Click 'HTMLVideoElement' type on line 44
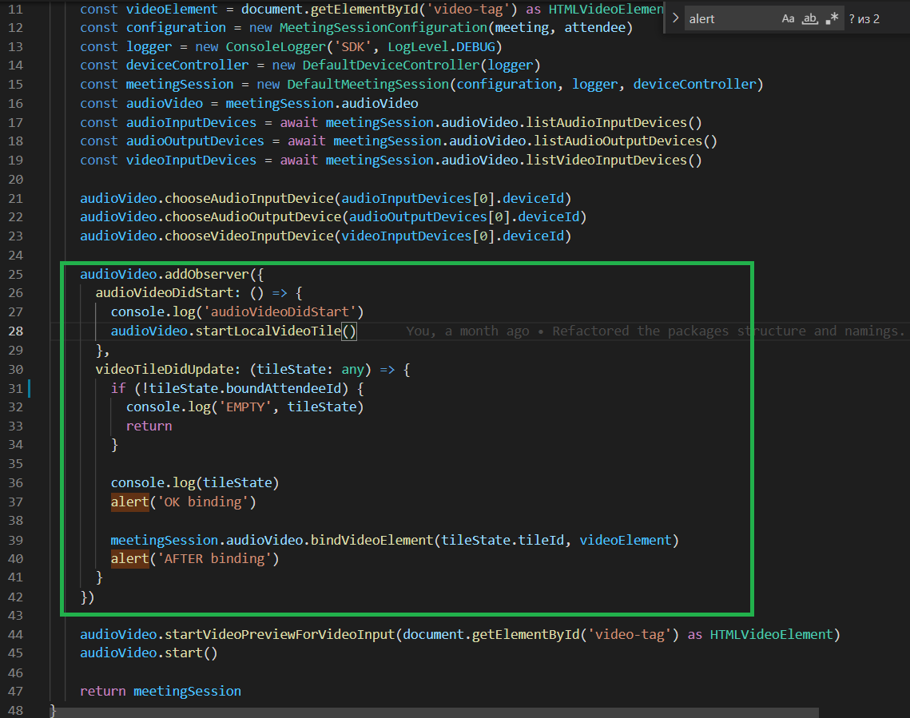 coord(771,634)
